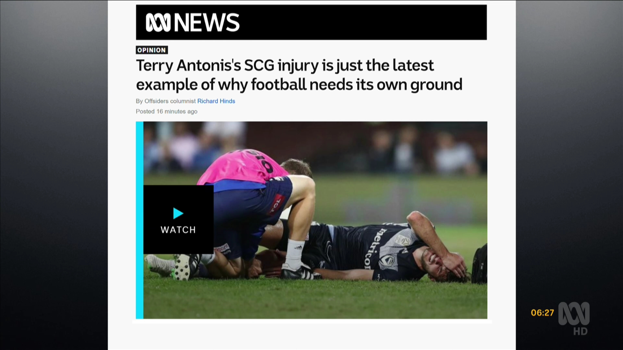This screenshot has width=623, height=350.
Task: Click the black ABC News header banner
Action: [x=311, y=22]
